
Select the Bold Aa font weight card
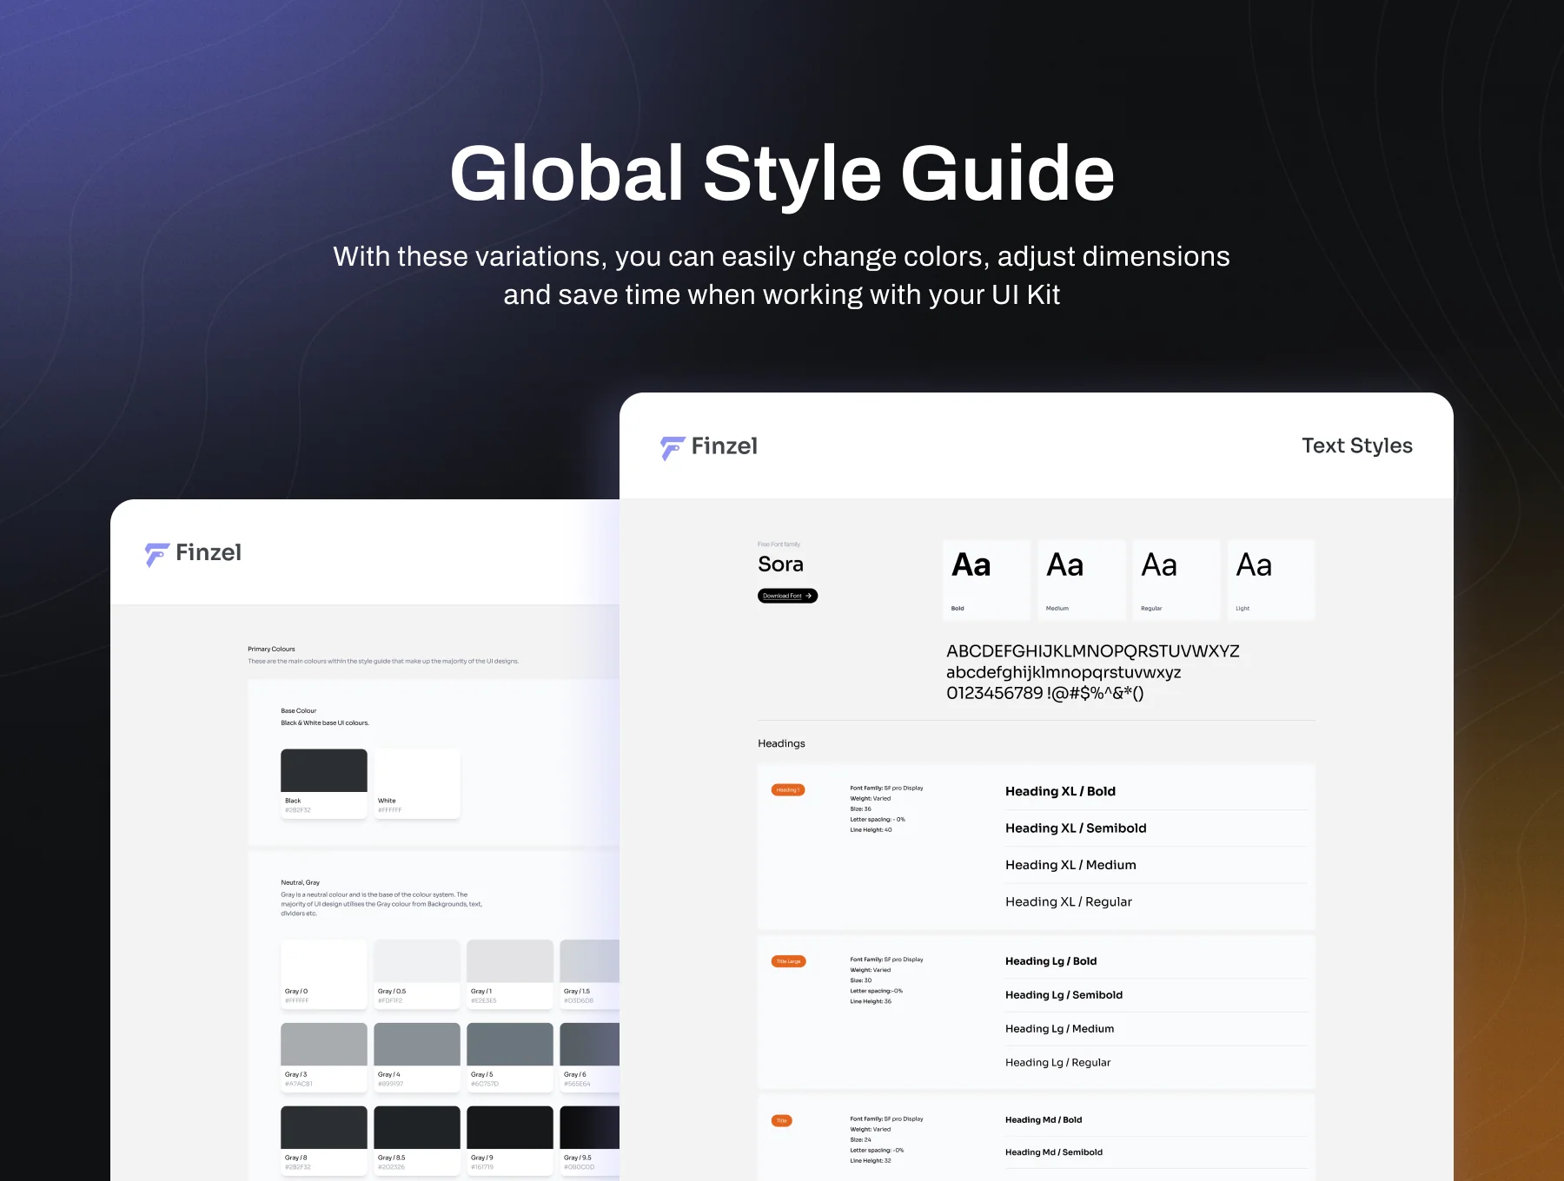[986, 579]
